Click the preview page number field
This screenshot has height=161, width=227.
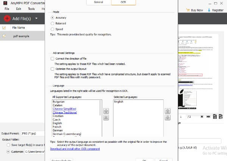[x=182, y=117]
